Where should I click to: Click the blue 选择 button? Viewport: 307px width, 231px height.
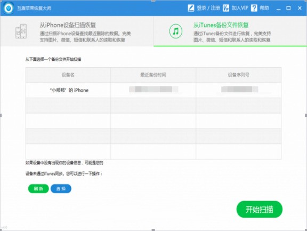[x=61, y=189]
